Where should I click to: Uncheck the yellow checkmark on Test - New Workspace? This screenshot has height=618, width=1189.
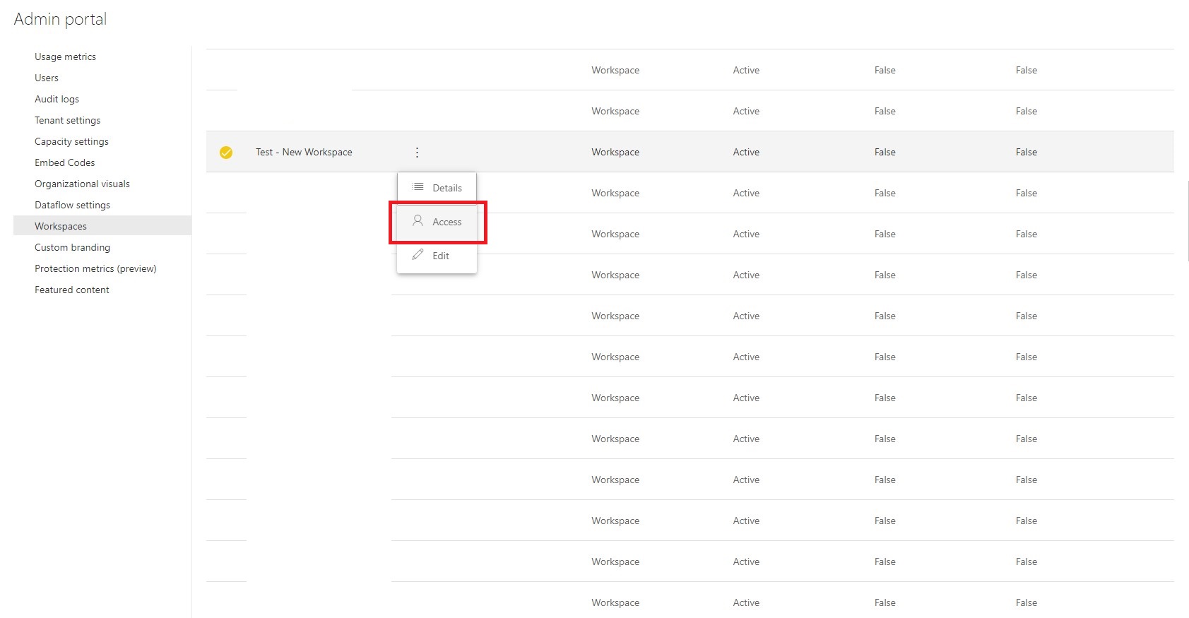coord(226,153)
